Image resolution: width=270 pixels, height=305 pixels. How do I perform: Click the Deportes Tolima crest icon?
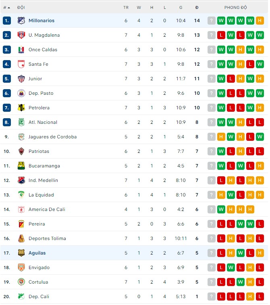point(21,238)
